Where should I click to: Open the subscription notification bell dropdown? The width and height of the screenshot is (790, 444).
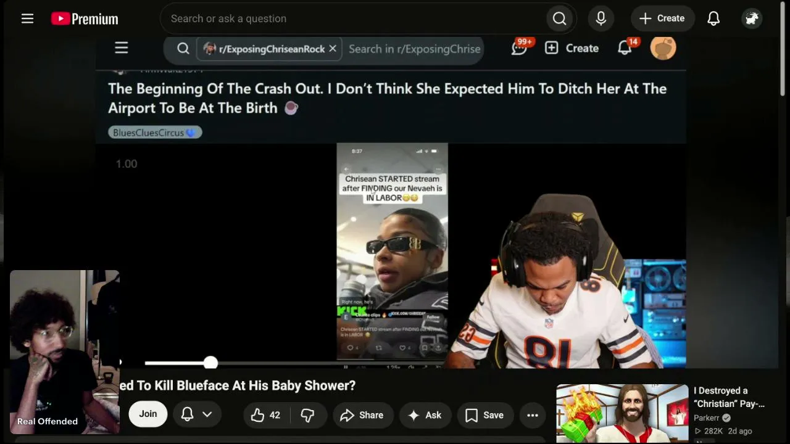pos(197,414)
